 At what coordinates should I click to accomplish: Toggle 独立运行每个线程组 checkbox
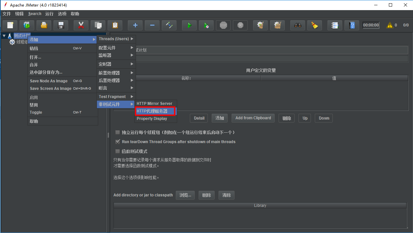tap(118, 132)
